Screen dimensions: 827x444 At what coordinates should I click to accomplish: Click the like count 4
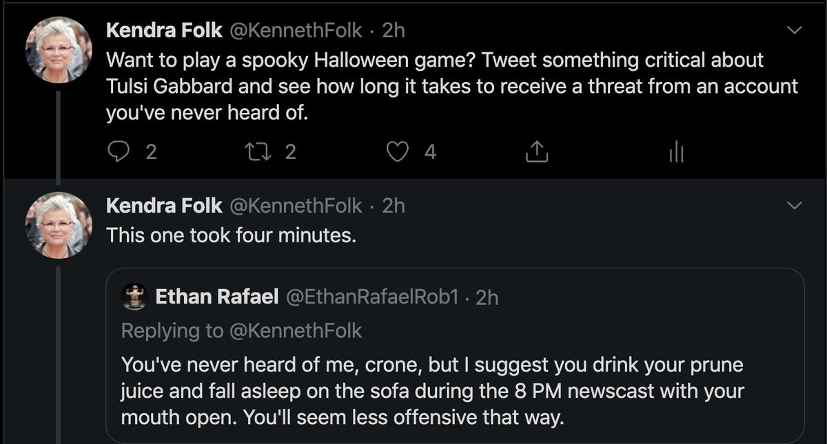(430, 151)
